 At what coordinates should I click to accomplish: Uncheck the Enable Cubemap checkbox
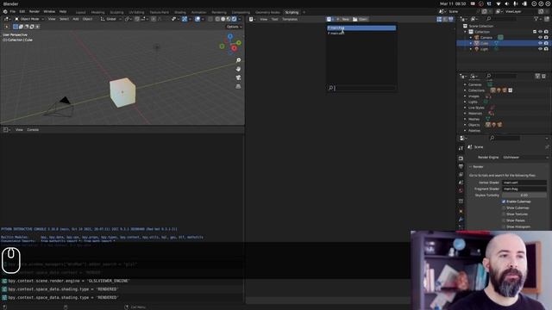point(504,201)
